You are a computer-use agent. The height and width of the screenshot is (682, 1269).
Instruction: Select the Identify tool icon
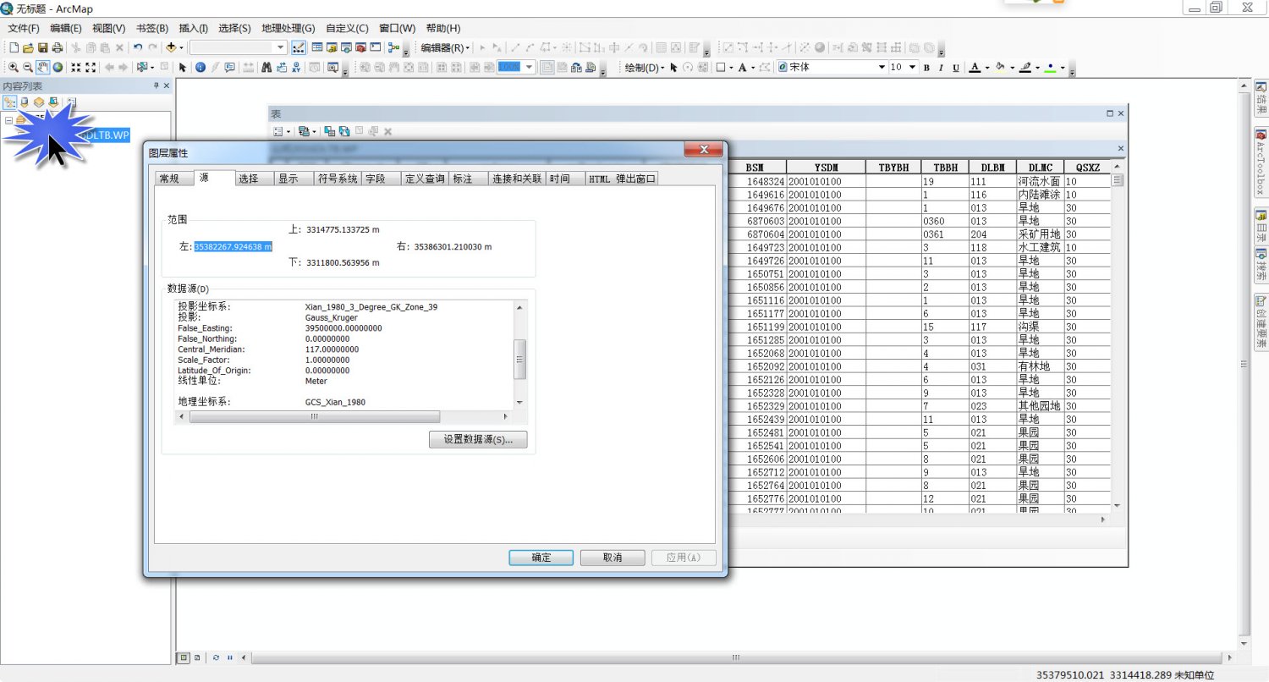click(201, 68)
